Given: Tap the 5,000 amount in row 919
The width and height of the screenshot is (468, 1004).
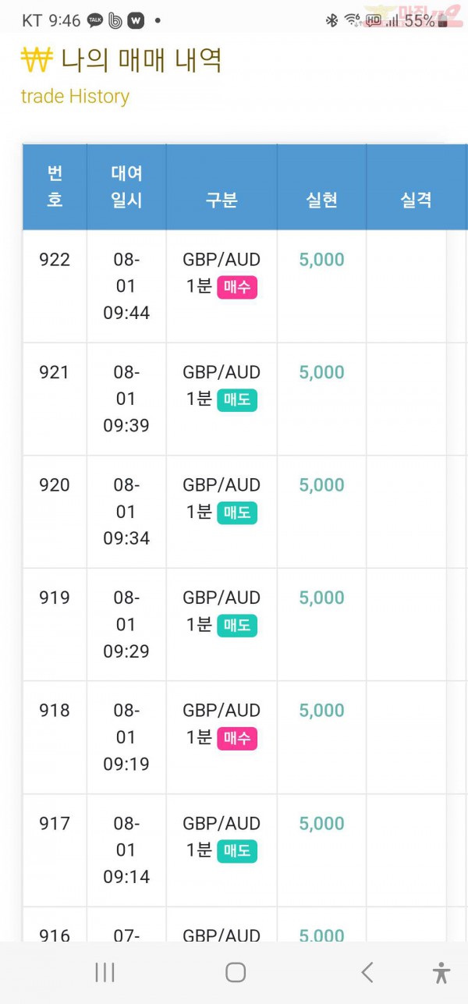Looking at the screenshot, I should [321, 598].
